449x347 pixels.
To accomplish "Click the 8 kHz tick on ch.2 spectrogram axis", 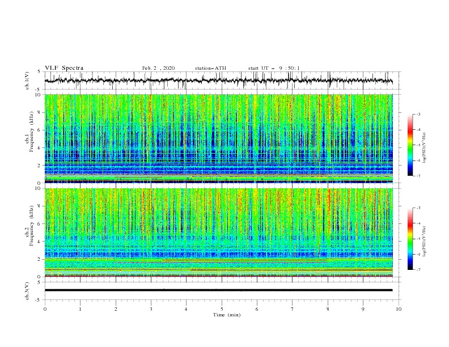I will tap(39, 206).
